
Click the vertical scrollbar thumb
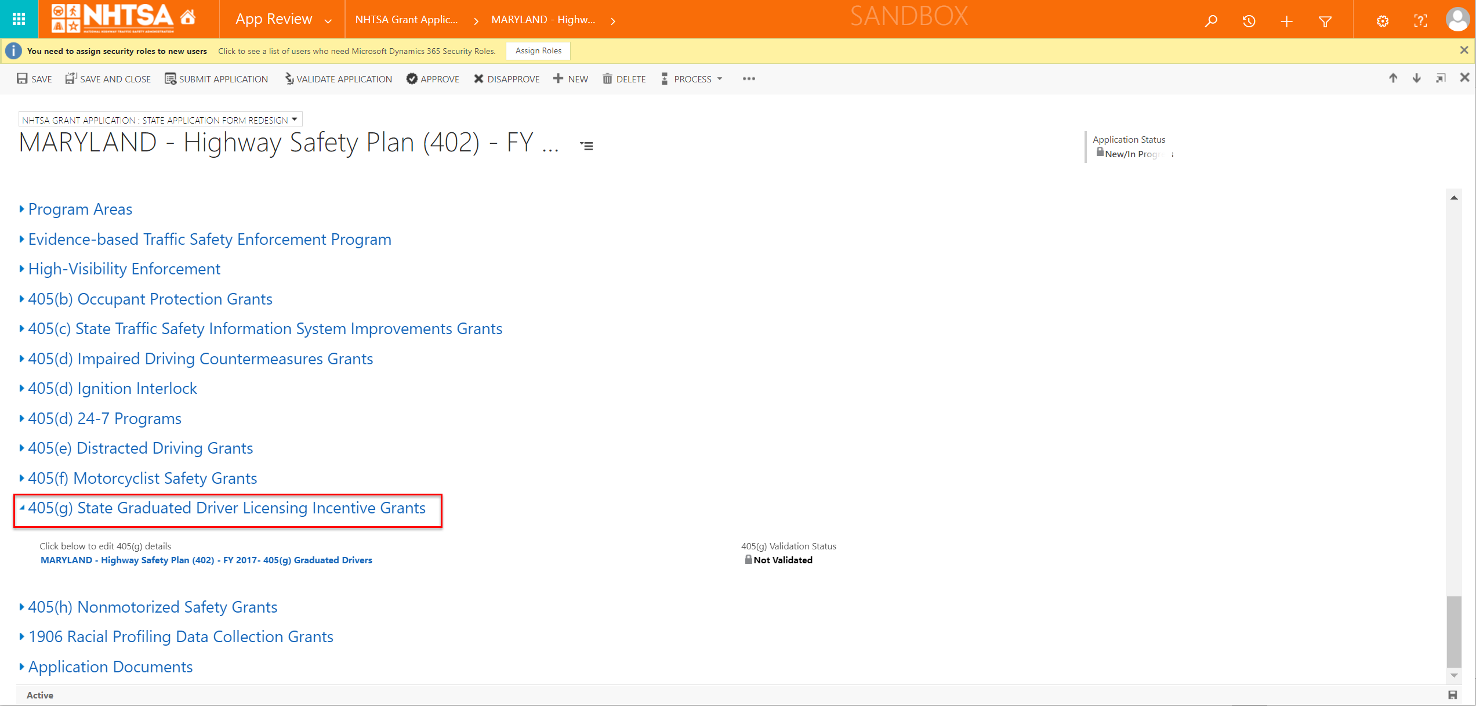click(1454, 632)
